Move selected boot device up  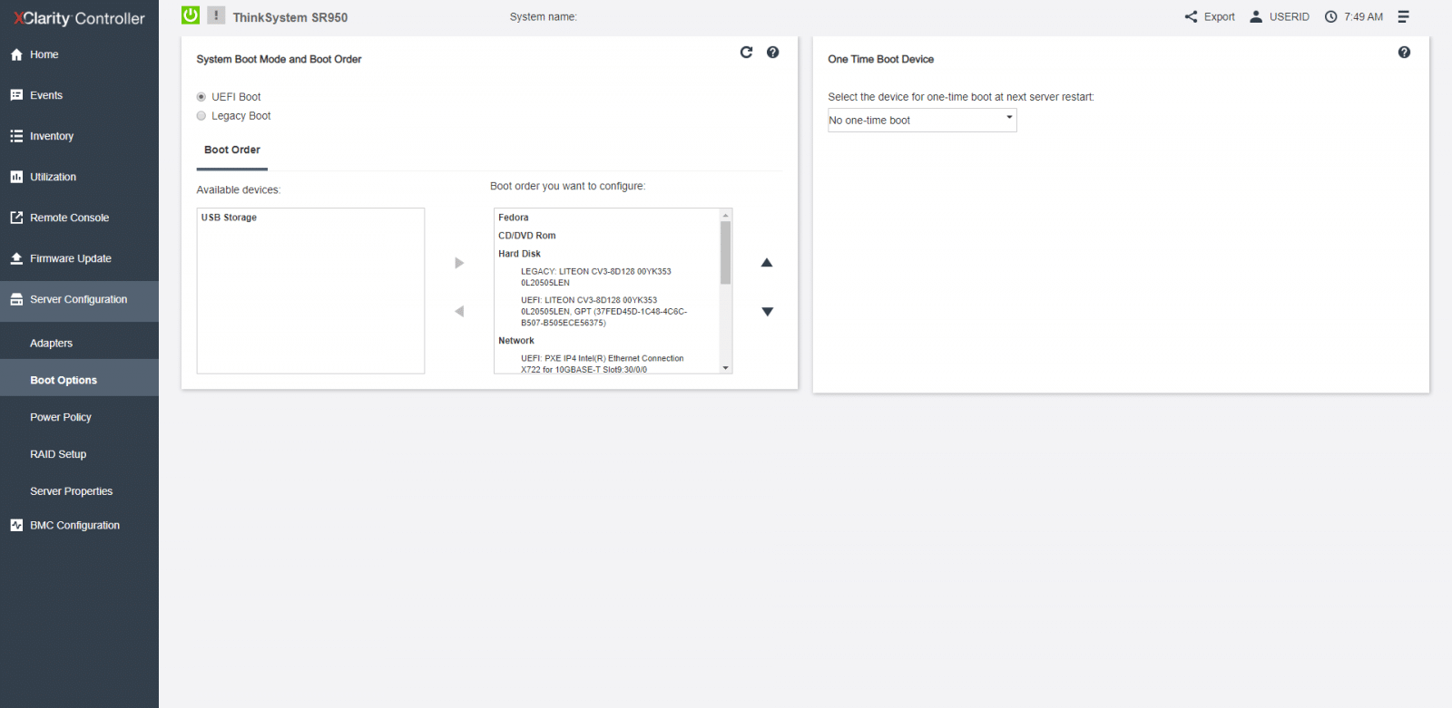point(767,263)
